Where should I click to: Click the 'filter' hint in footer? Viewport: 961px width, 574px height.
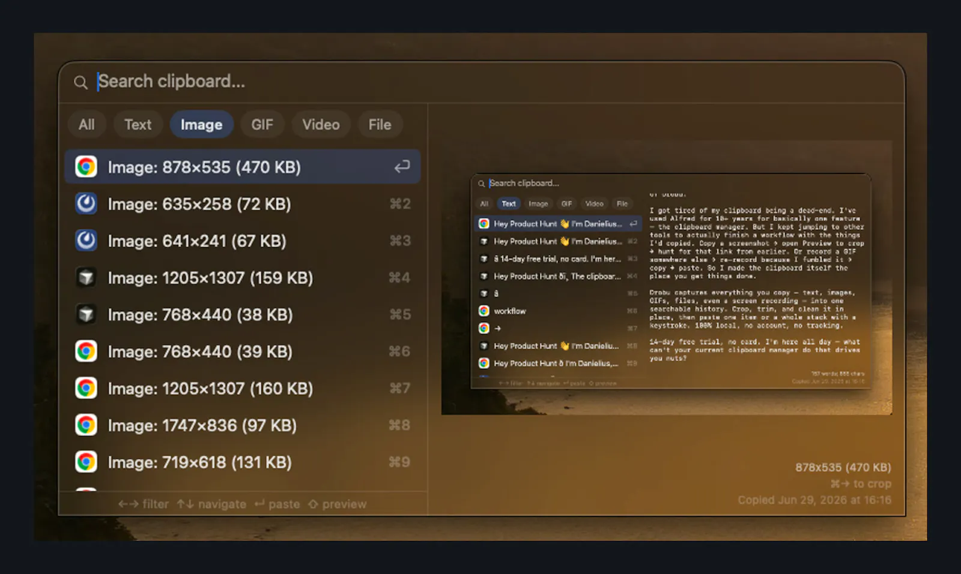(x=144, y=504)
